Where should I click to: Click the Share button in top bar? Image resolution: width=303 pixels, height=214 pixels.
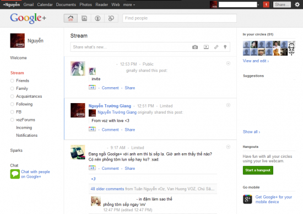(x=282, y=4)
